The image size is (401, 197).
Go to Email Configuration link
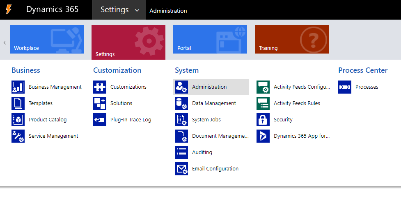[215, 168]
